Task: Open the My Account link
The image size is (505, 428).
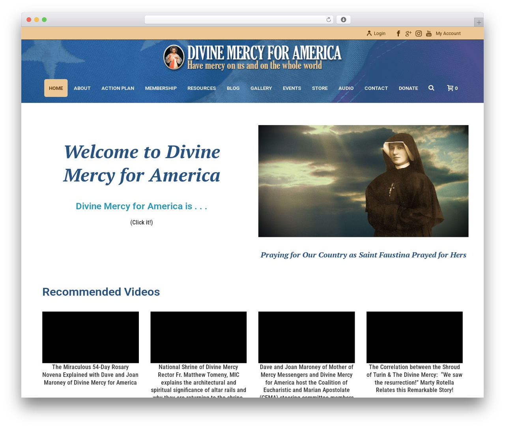Action: (448, 34)
